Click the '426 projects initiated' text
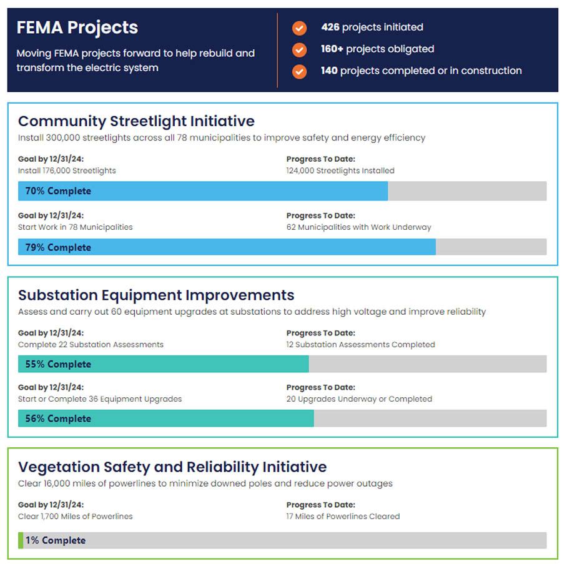 (372, 27)
